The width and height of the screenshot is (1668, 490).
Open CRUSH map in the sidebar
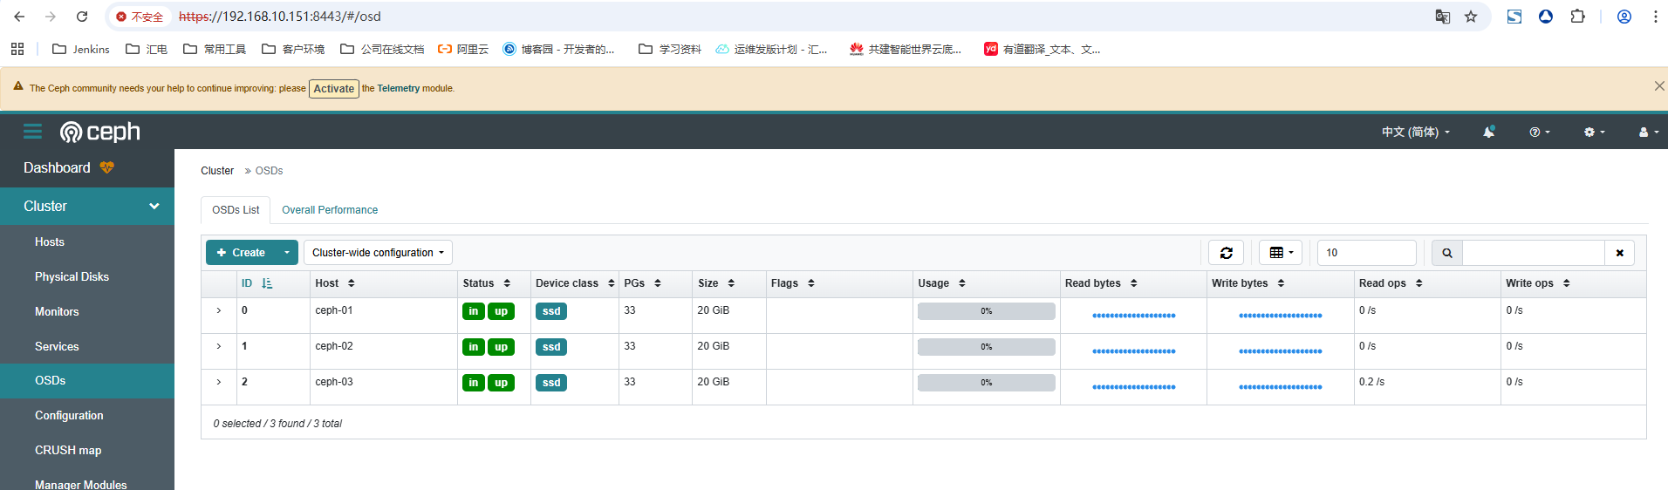[x=68, y=451]
